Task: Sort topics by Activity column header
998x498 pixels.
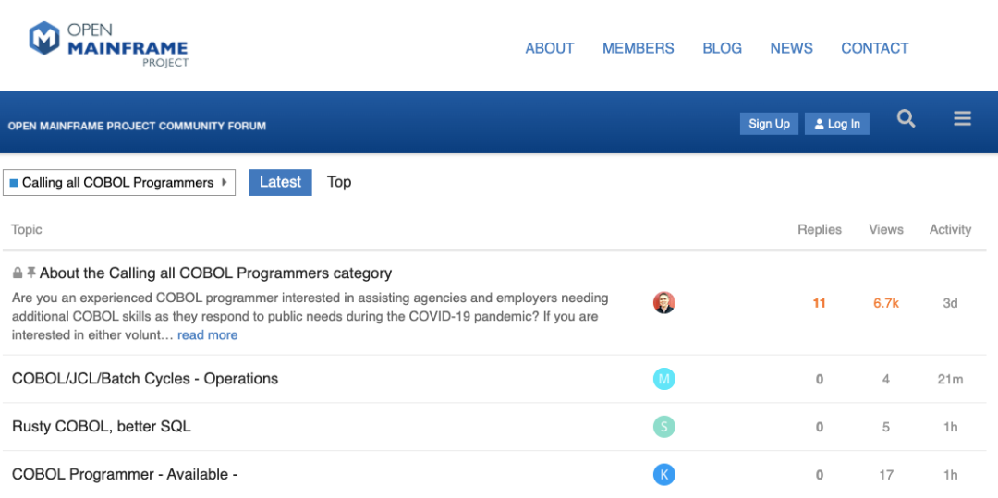Action: click(x=950, y=230)
